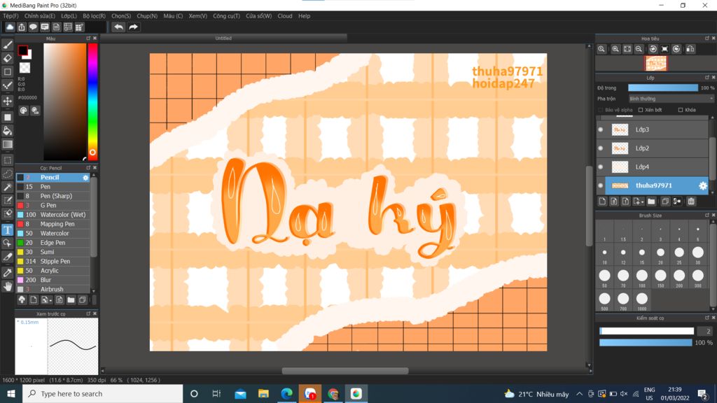Select the Airbrush brush
This screenshot has height=403, width=717.
[x=53, y=289]
